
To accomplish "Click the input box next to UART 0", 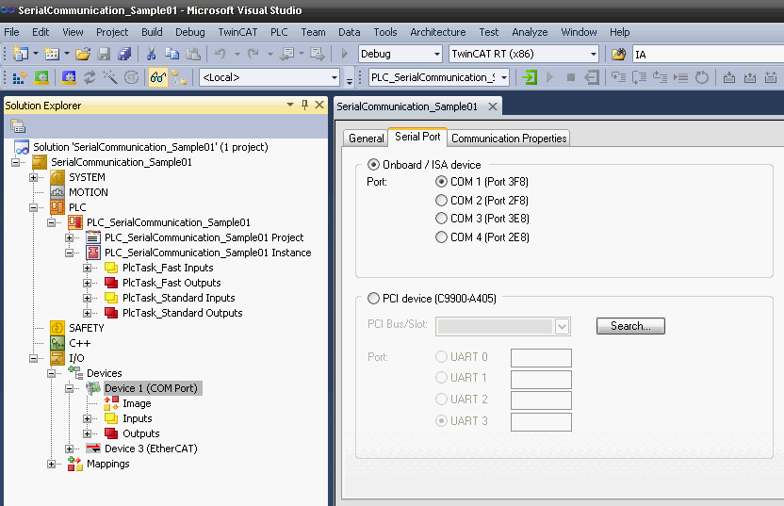I will [x=541, y=358].
